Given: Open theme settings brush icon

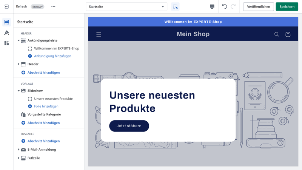Looking at the screenshot, I should coord(6,33).
